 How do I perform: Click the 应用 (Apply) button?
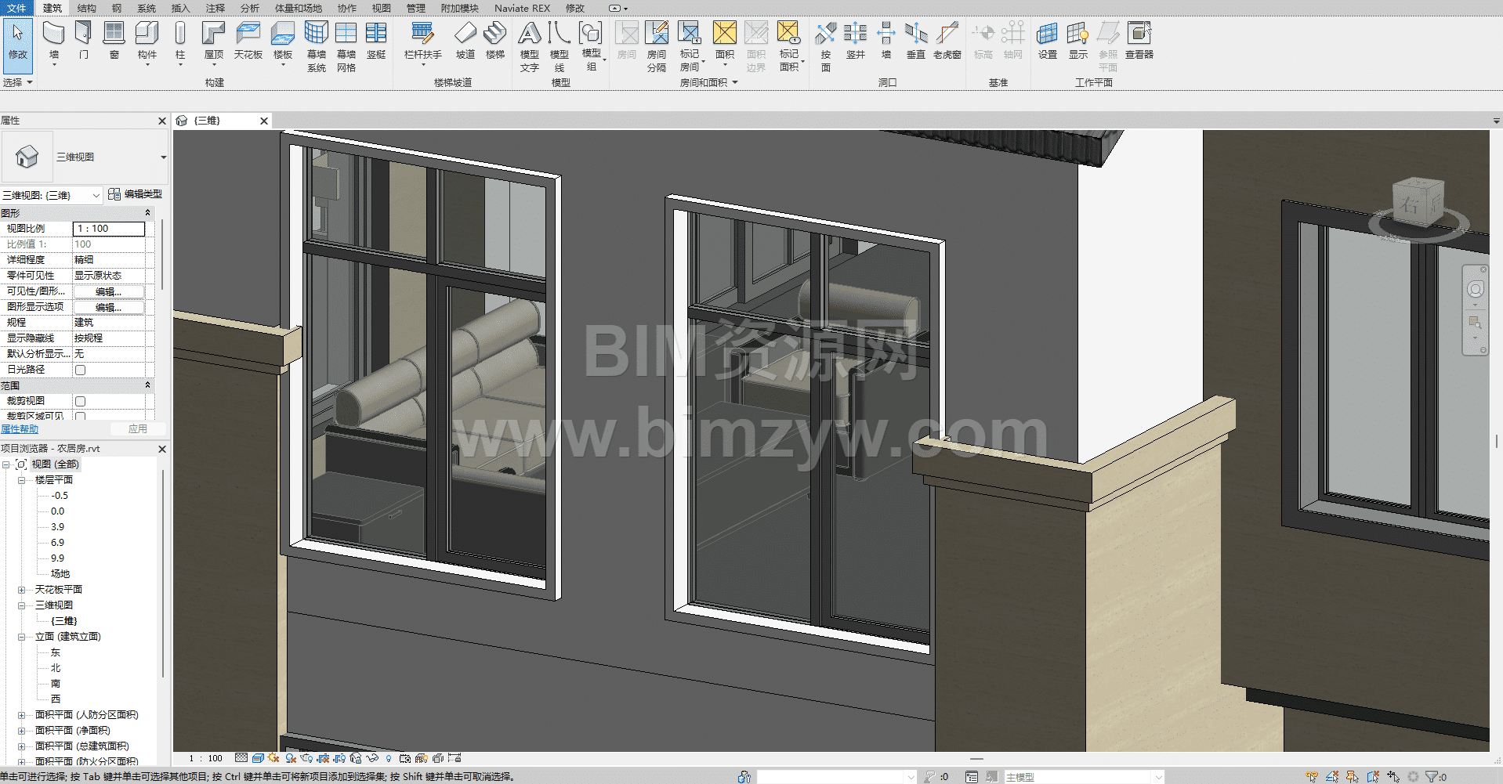point(138,429)
